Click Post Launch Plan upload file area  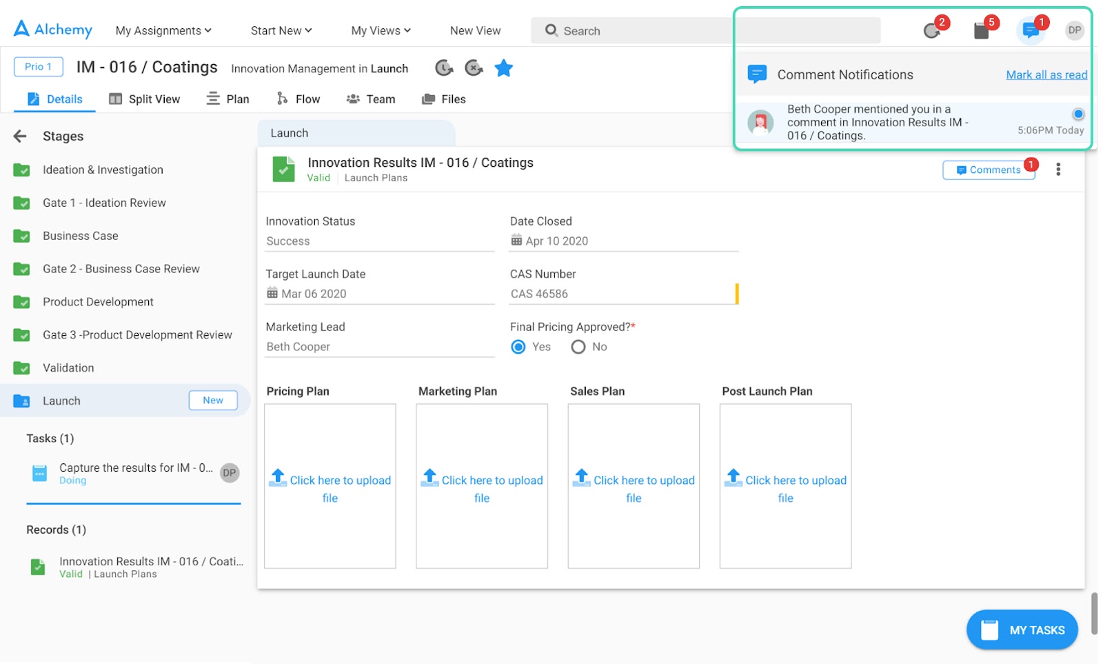coord(785,486)
